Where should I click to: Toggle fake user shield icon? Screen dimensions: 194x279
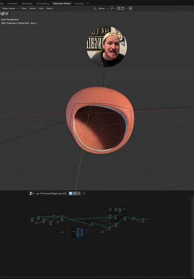click(x=71, y=193)
